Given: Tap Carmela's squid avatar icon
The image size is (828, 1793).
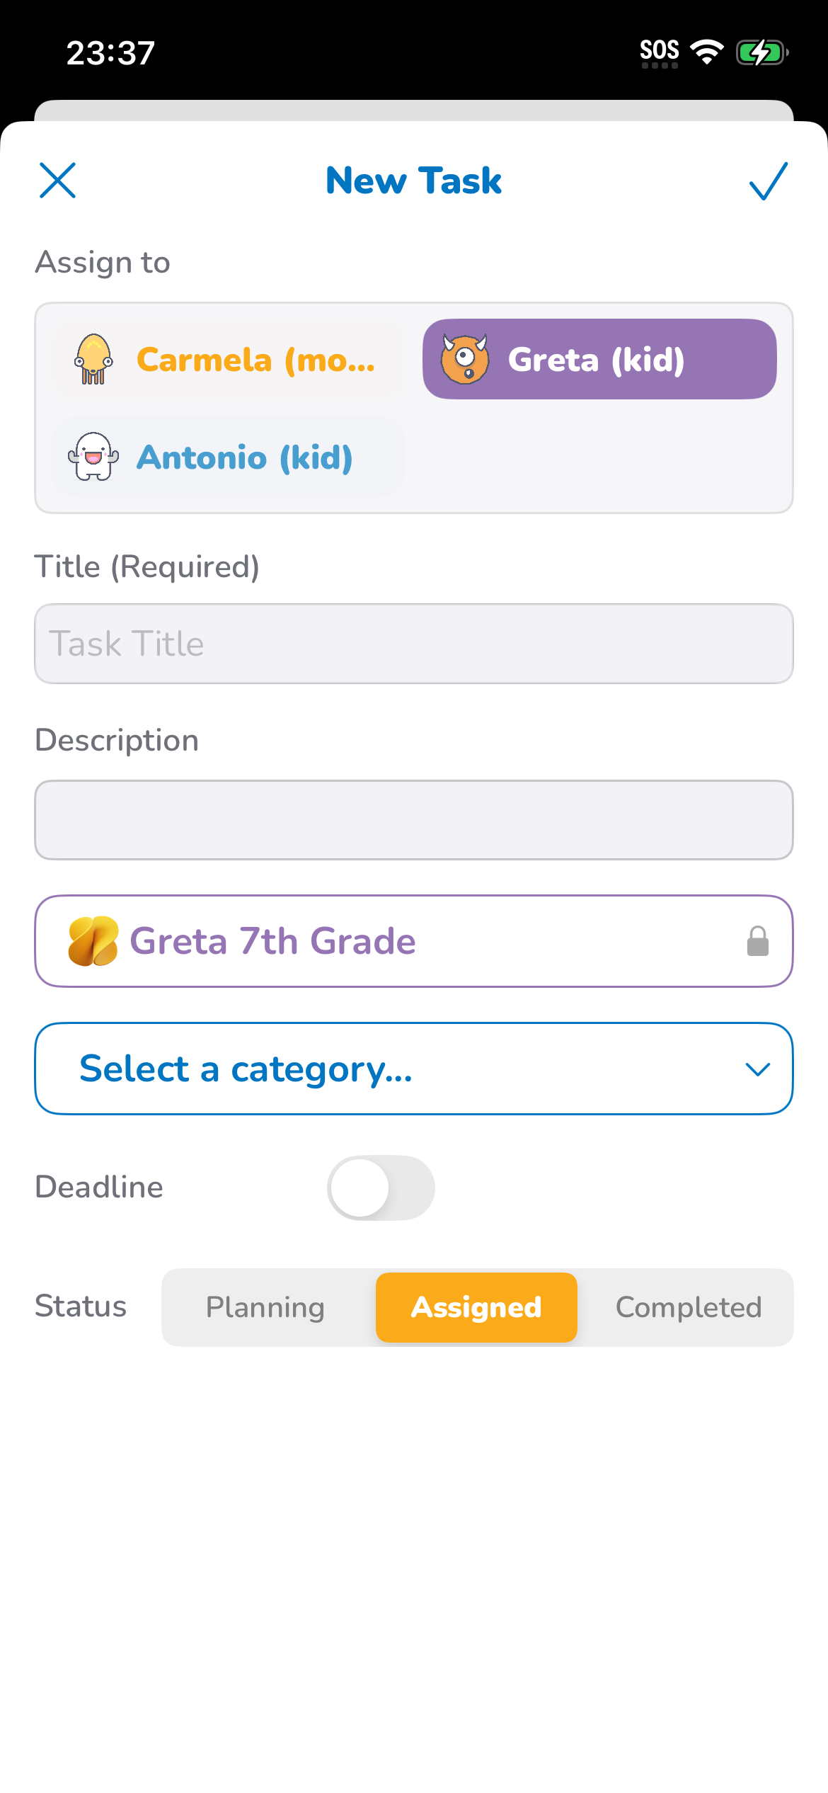Looking at the screenshot, I should (93, 360).
